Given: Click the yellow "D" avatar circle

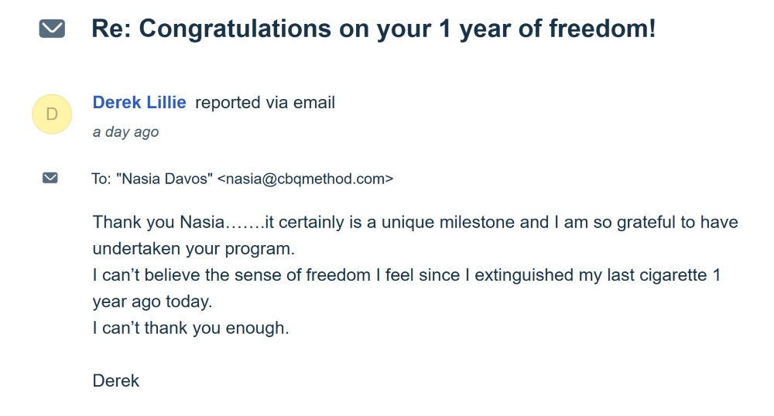Looking at the screenshot, I should 52,114.
